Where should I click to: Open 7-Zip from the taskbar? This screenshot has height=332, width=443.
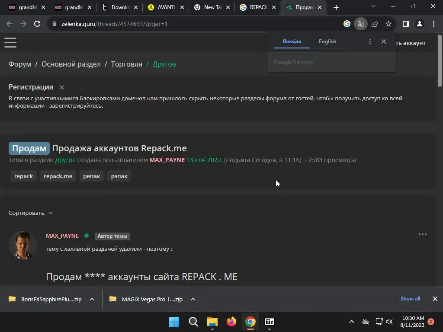click(269, 322)
